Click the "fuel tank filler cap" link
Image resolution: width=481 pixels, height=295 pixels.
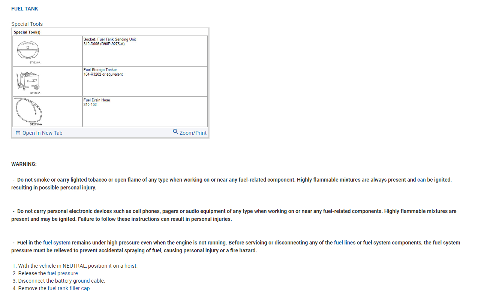click(x=69, y=288)
